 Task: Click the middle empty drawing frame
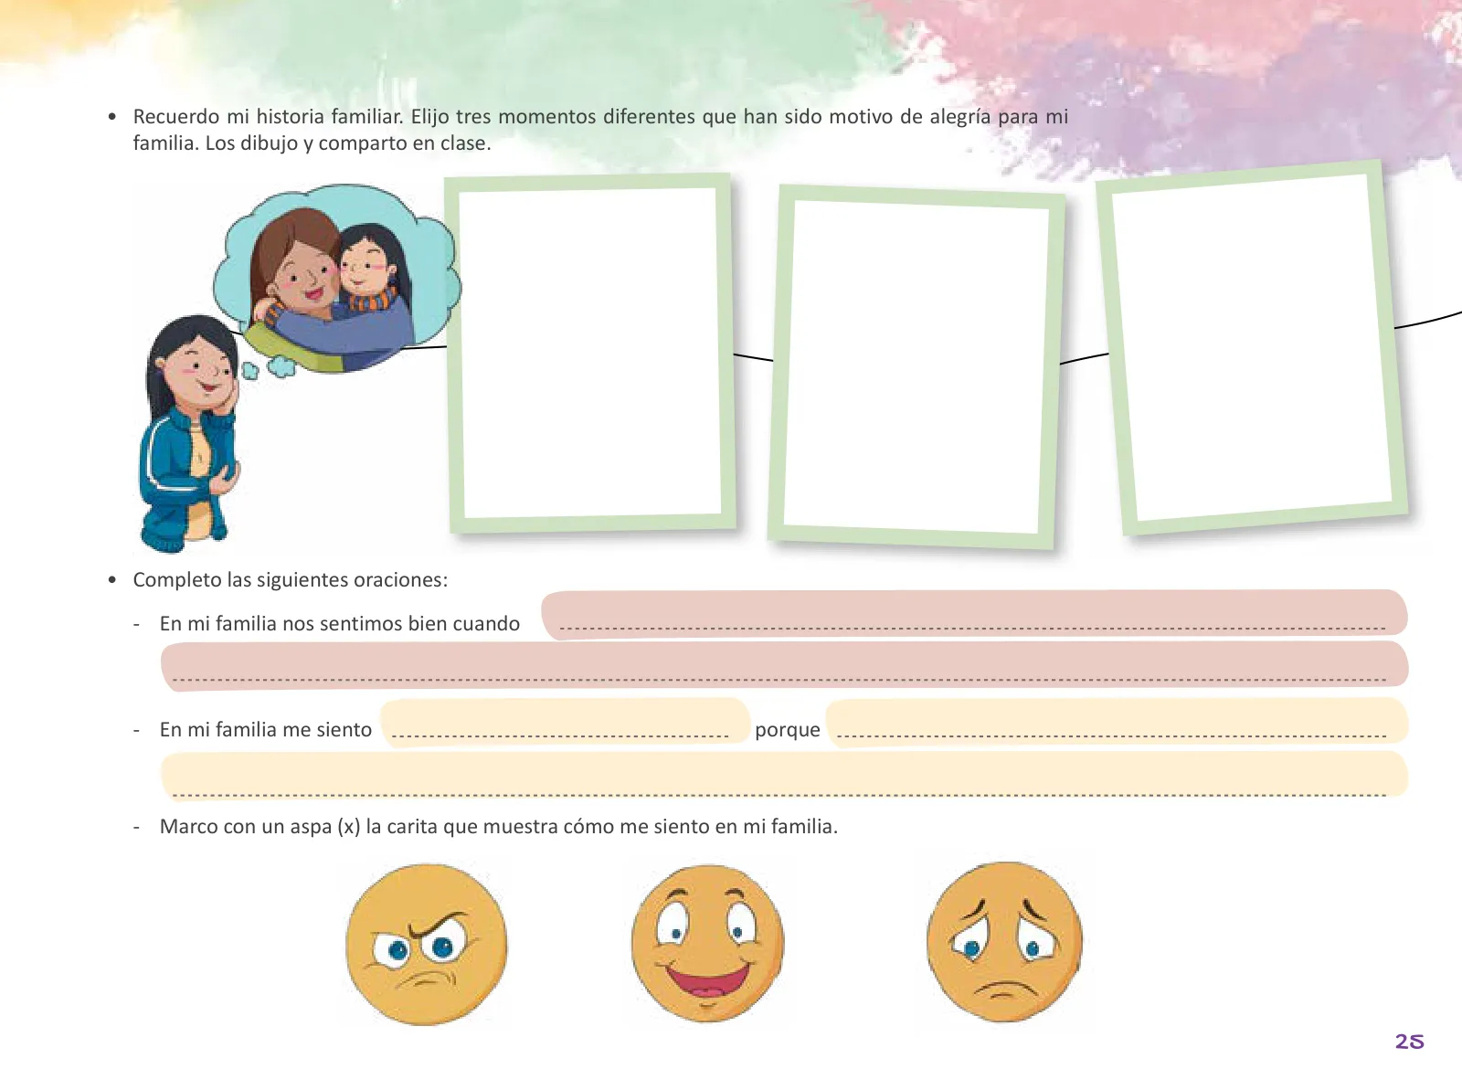pyautogui.click(x=916, y=367)
